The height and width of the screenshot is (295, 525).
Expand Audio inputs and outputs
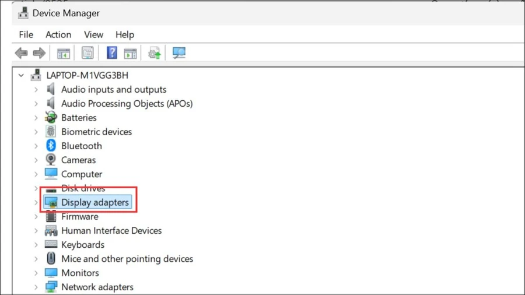click(36, 90)
